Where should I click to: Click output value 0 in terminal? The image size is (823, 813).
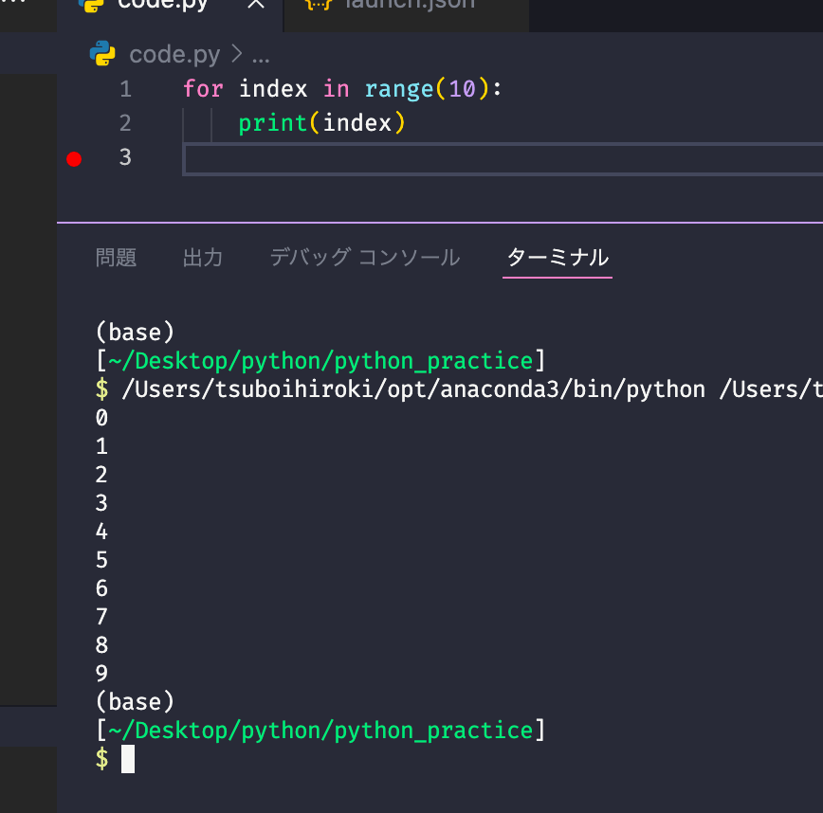(x=101, y=418)
